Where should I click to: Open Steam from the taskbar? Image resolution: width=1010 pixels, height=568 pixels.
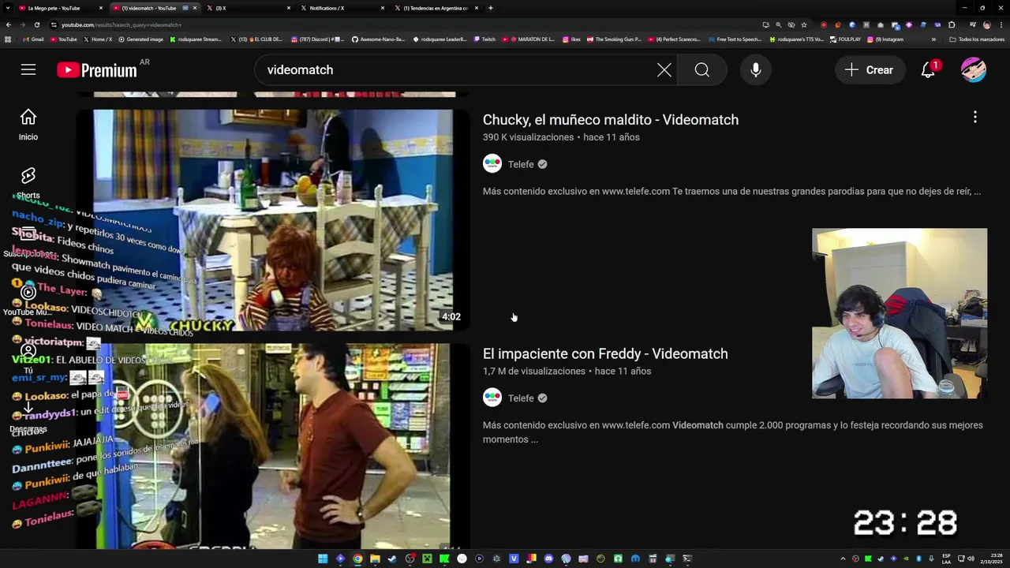[x=392, y=559]
